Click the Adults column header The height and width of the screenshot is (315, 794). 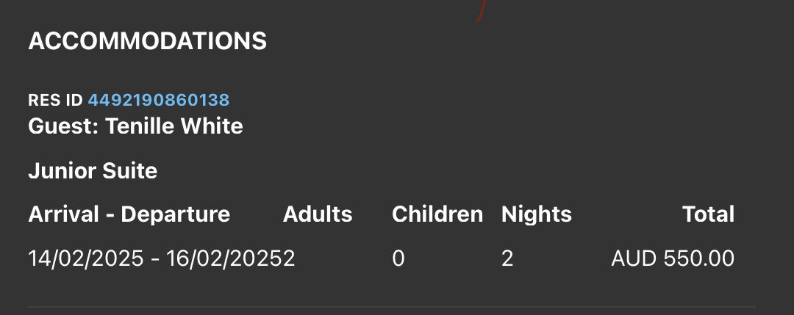[318, 214]
